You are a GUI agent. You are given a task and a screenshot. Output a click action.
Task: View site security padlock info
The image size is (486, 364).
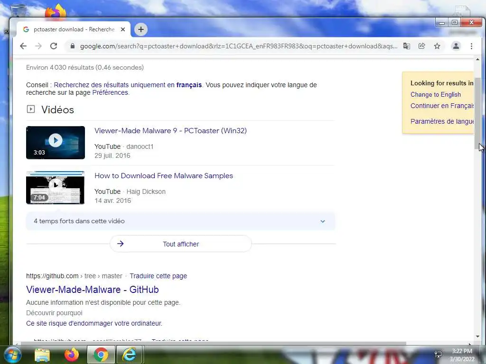[x=73, y=46]
